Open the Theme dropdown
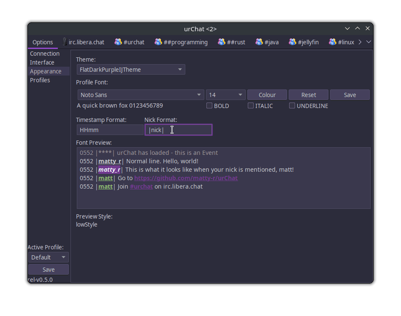The width and height of the screenshot is (401, 316). pos(131,70)
